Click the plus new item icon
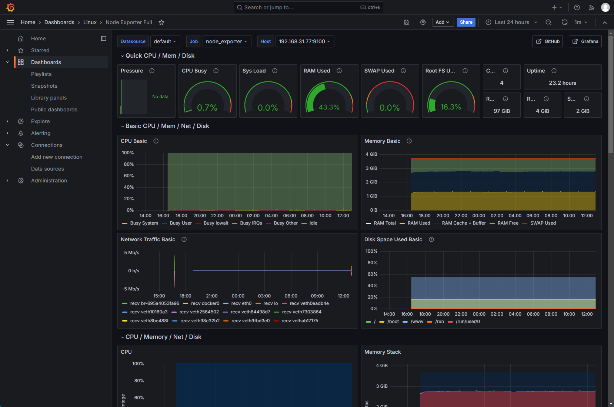This screenshot has width=614, height=407. [x=554, y=7]
